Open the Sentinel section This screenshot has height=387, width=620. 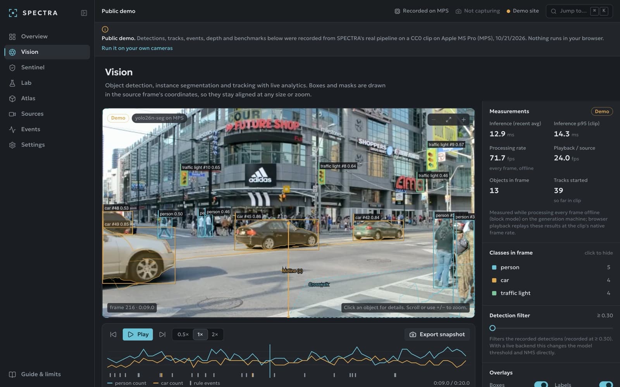(x=47, y=67)
